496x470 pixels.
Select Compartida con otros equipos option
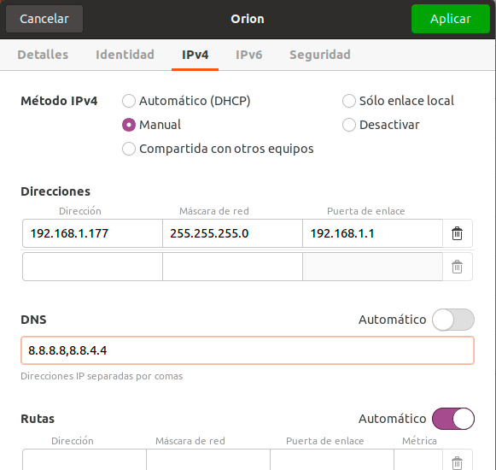click(218, 149)
